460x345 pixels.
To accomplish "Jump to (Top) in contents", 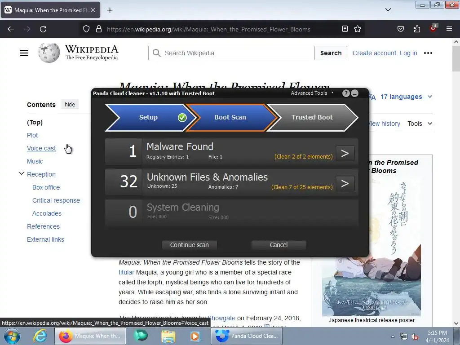I will tap(35, 122).
